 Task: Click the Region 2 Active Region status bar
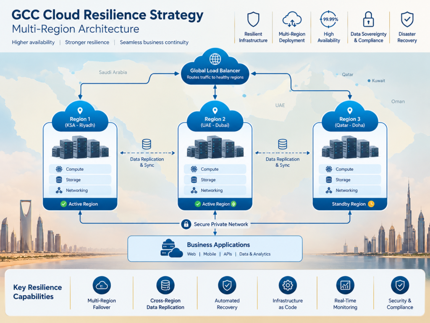[215, 204]
